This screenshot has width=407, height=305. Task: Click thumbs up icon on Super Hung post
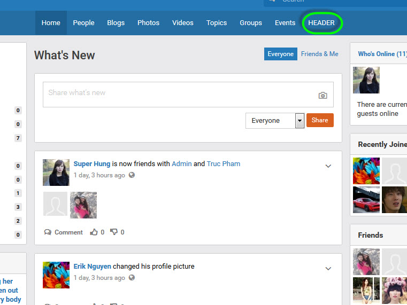[94, 232]
